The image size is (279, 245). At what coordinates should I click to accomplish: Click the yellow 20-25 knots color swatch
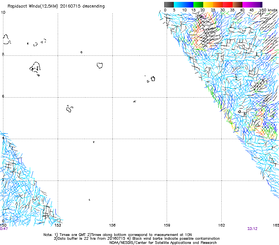click(x=208, y=5)
